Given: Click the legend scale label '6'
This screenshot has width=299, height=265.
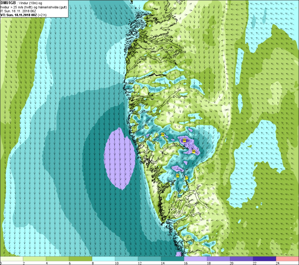Looking at the screenshot, I should 70,263.
